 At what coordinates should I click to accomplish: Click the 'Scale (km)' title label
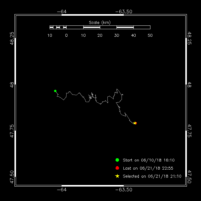click(x=100, y=23)
